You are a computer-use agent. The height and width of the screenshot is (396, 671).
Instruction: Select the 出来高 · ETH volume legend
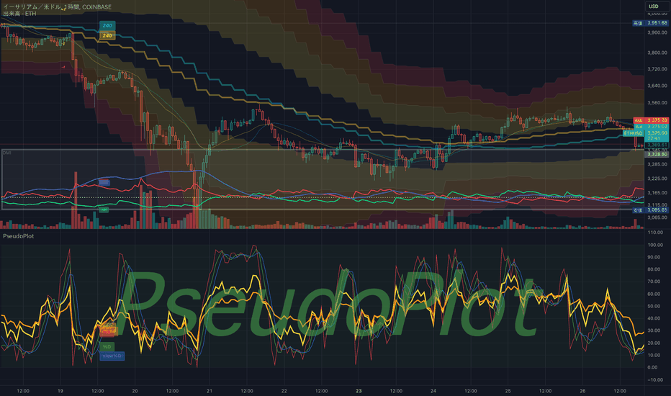[19, 14]
